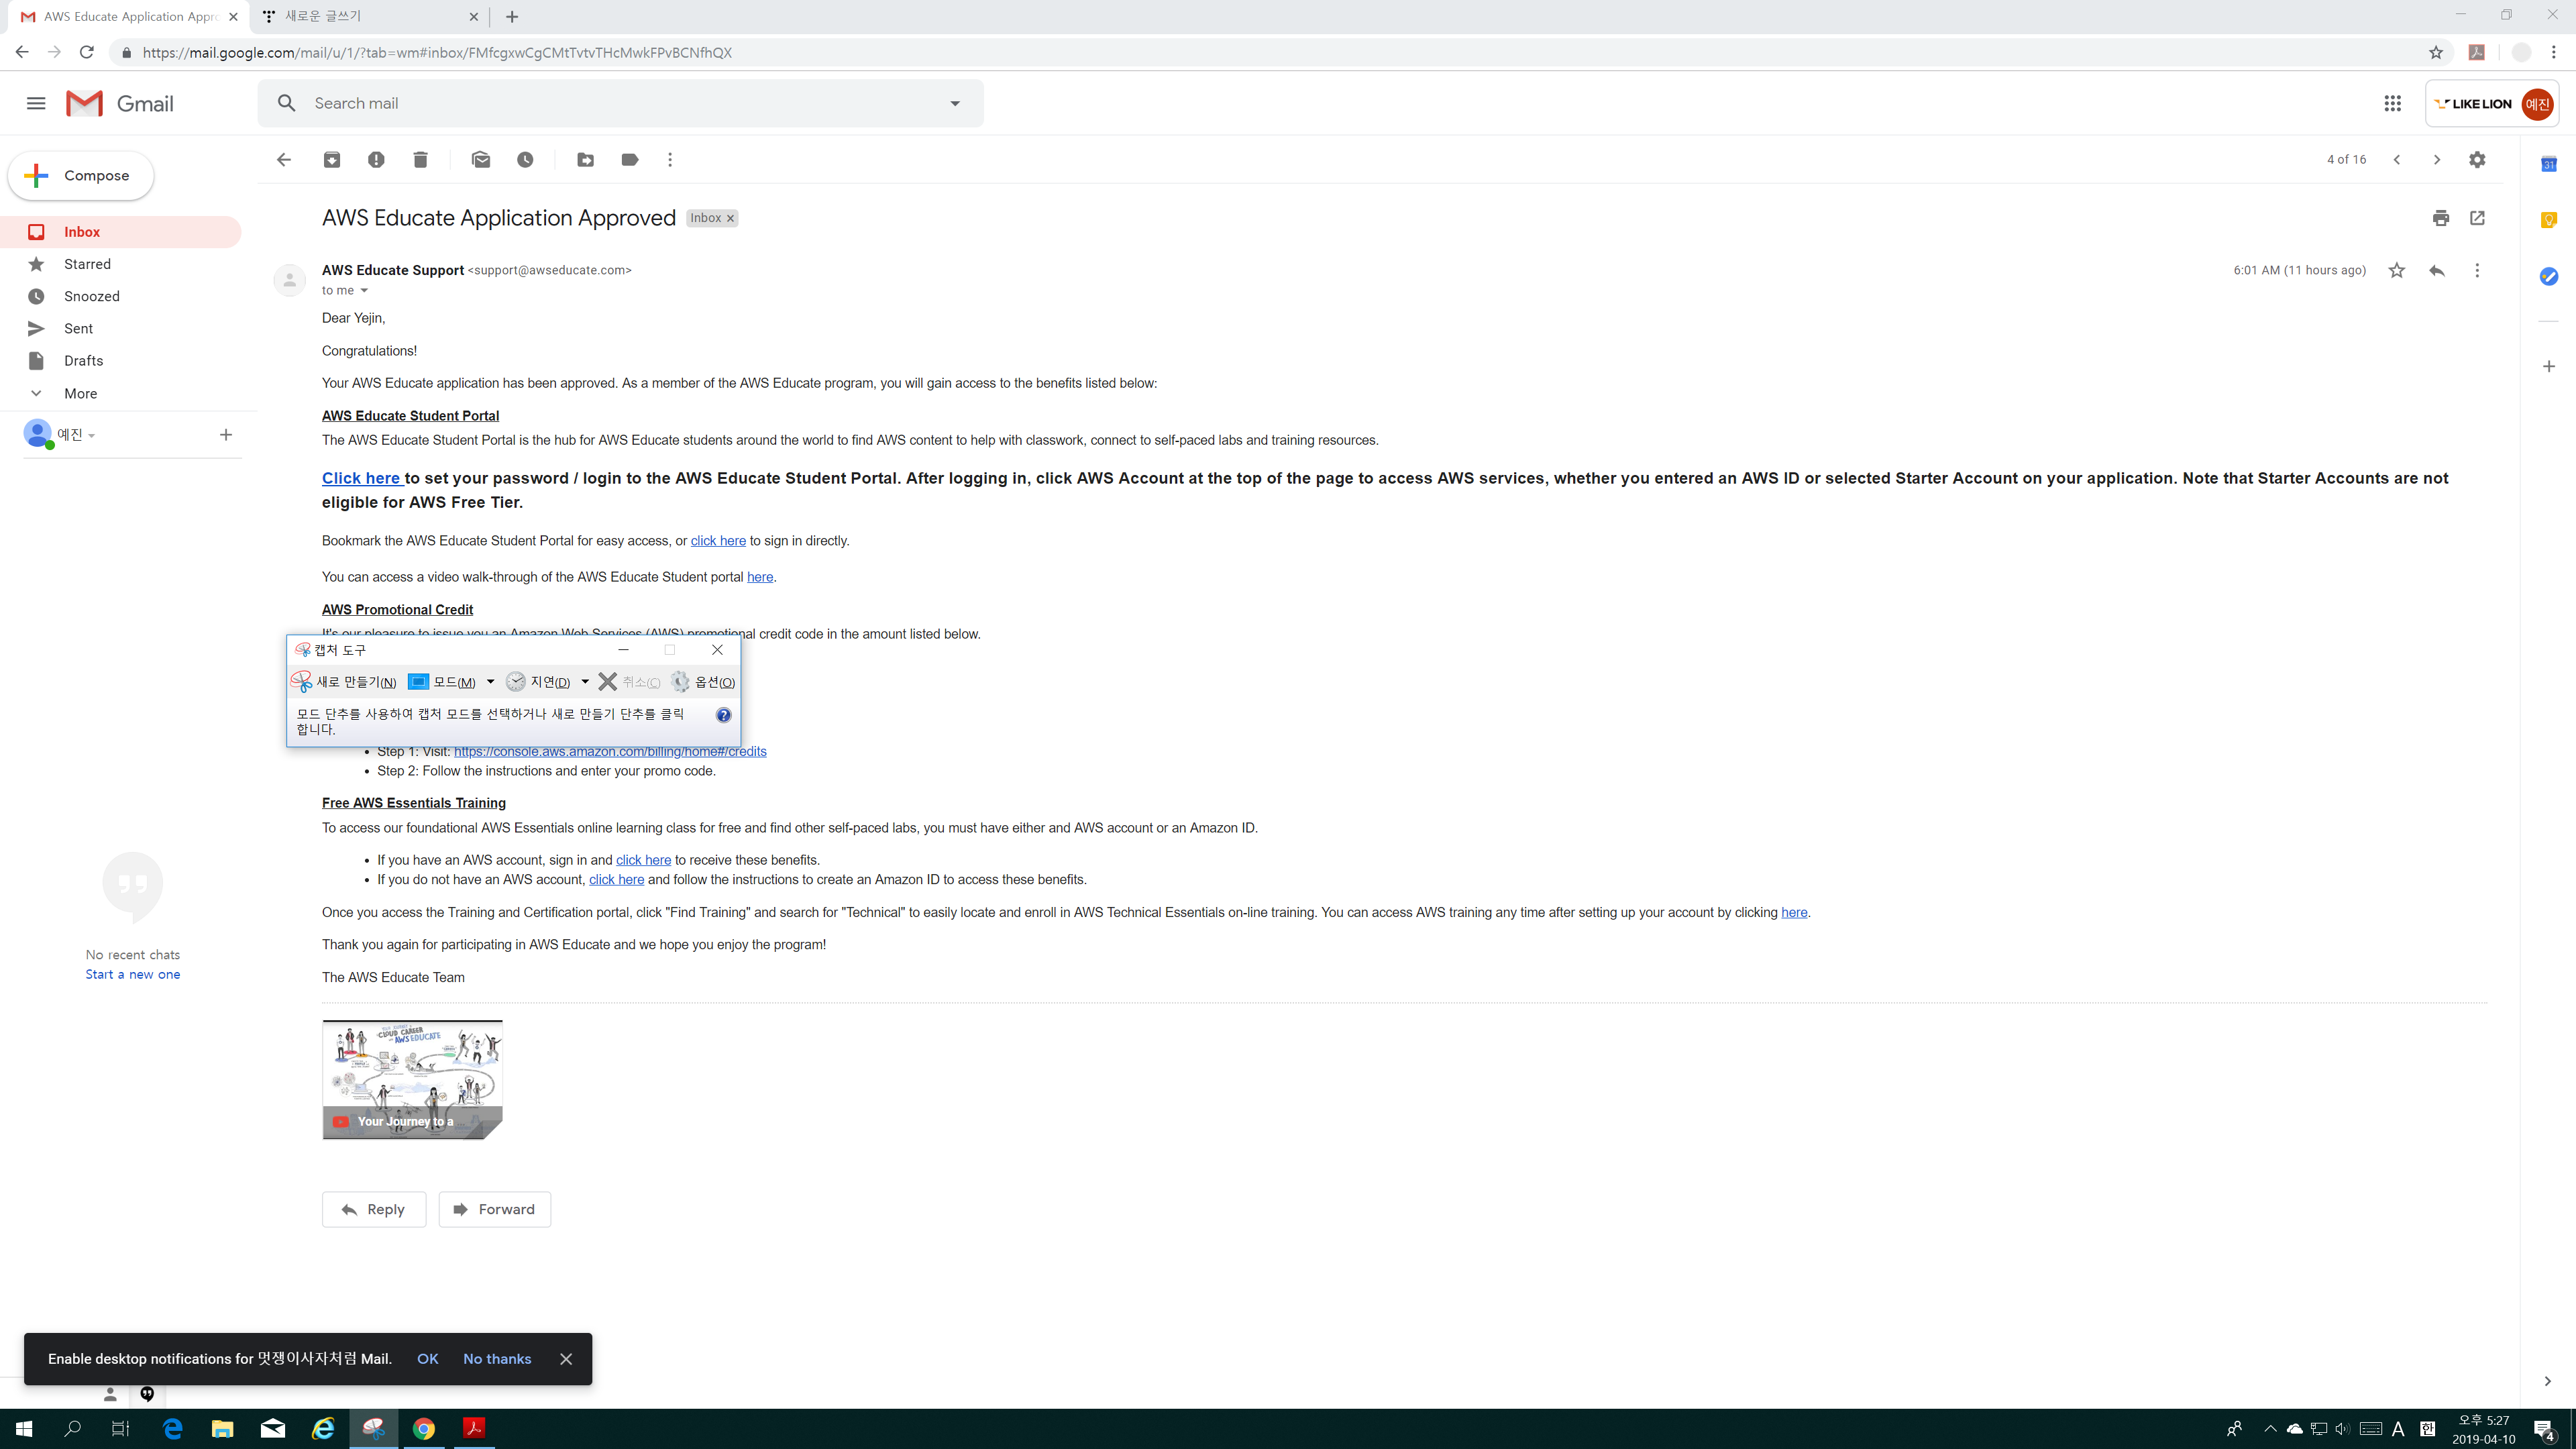Expand More in left sidebar

pyautogui.click(x=80, y=393)
